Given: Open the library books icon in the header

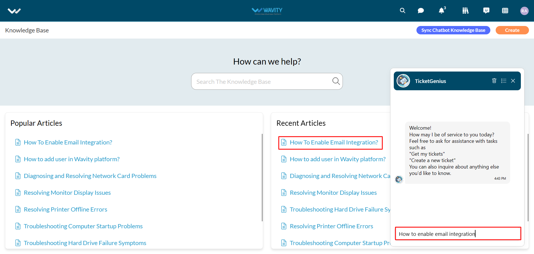Looking at the screenshot, I should [x=465, y=11].
